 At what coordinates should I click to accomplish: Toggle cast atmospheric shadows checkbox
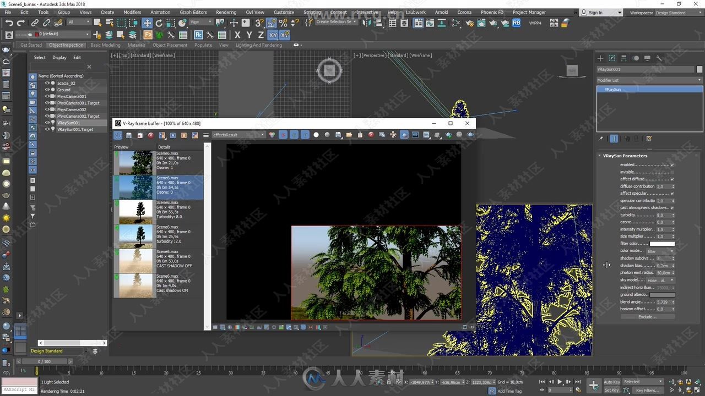coord(672,208)
